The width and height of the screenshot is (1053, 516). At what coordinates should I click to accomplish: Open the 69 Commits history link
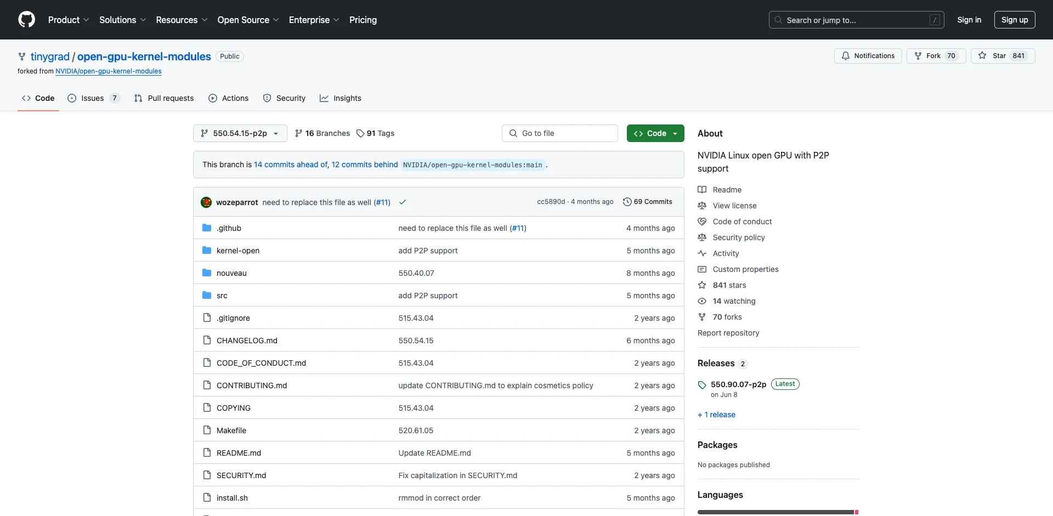pos(648,202)
